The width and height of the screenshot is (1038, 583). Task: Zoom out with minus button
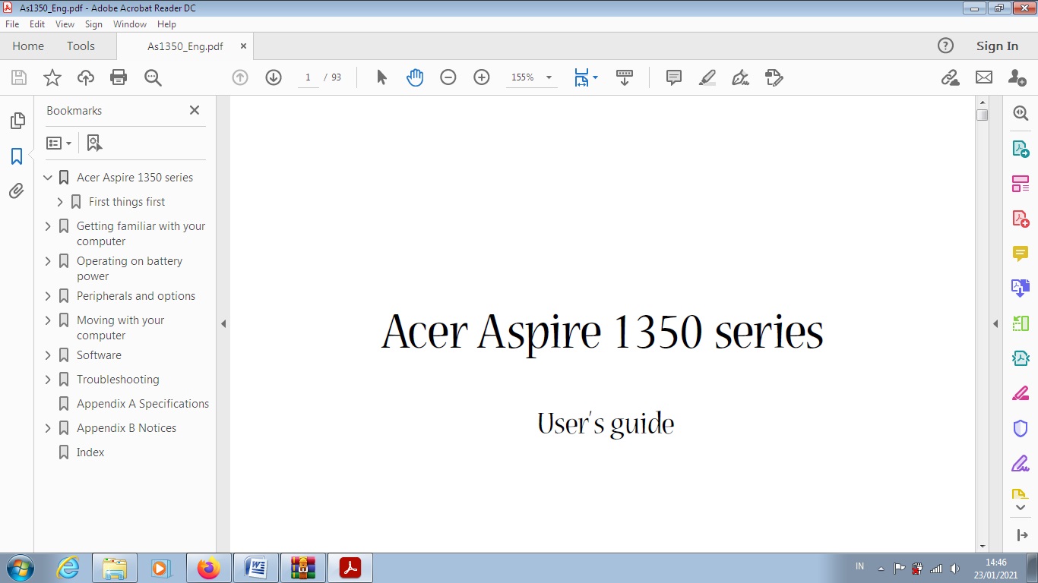(448, 77)
